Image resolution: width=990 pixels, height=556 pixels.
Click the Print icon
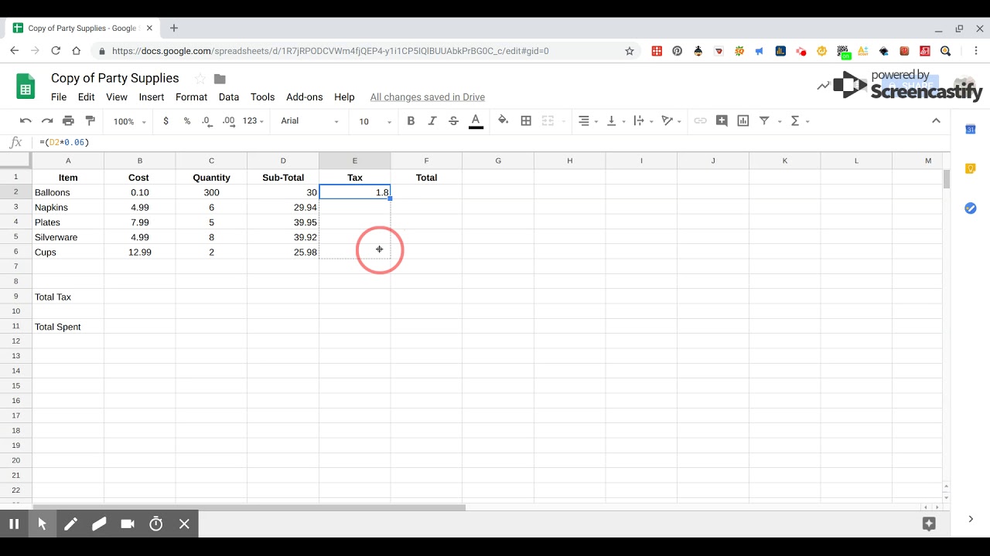click(x=68, y=121)
